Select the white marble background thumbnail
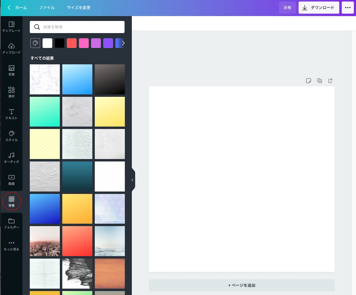This screenshot has height=295, width=356. click(45, 80)
